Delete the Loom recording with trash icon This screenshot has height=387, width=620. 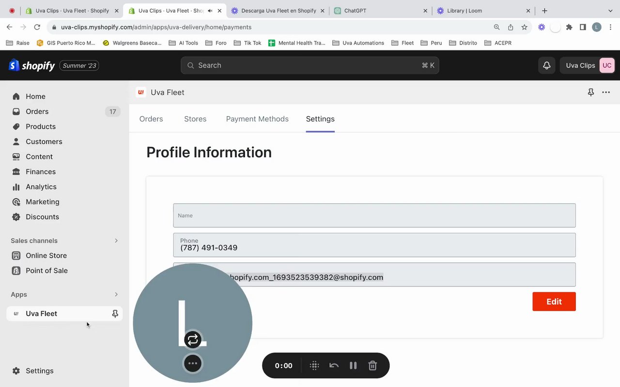(372, 366)
